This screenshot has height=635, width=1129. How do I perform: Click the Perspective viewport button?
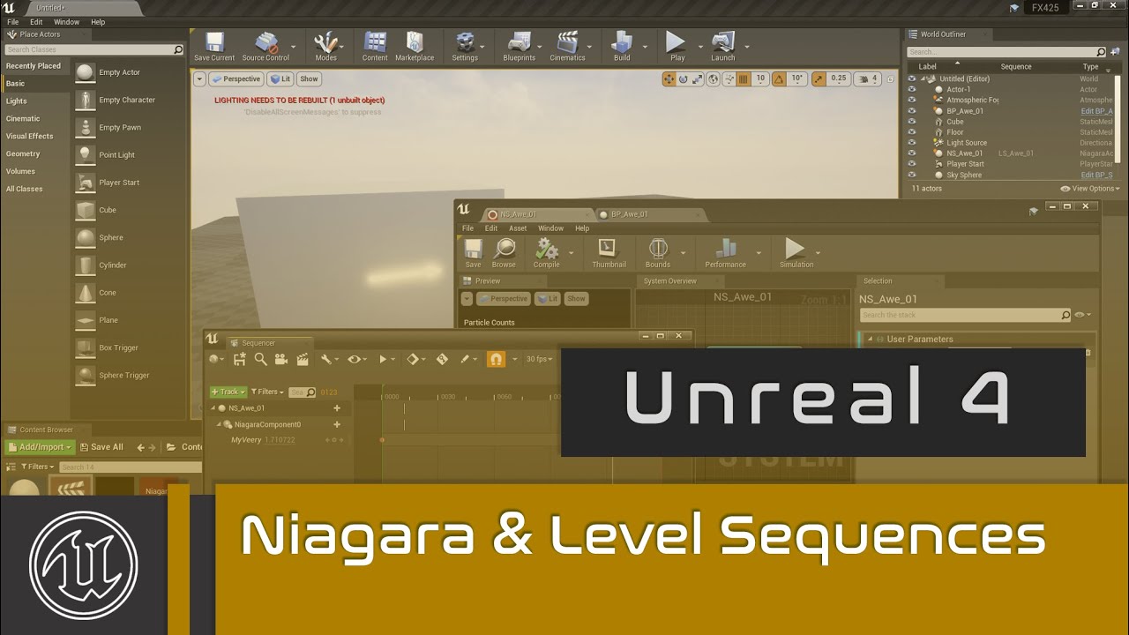pos(236,78)
